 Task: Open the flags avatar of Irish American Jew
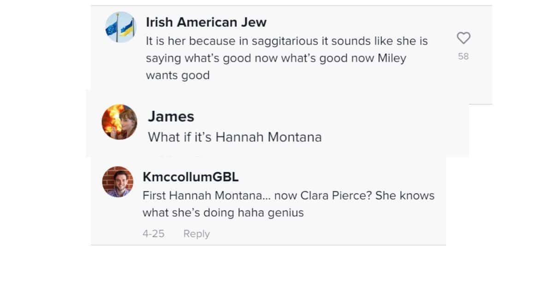[121, 27]
